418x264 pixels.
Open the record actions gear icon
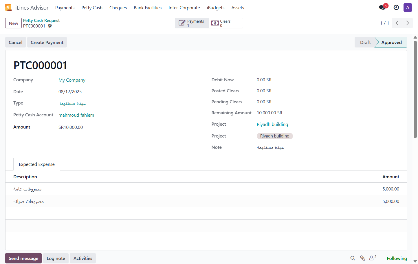point(50,26)
